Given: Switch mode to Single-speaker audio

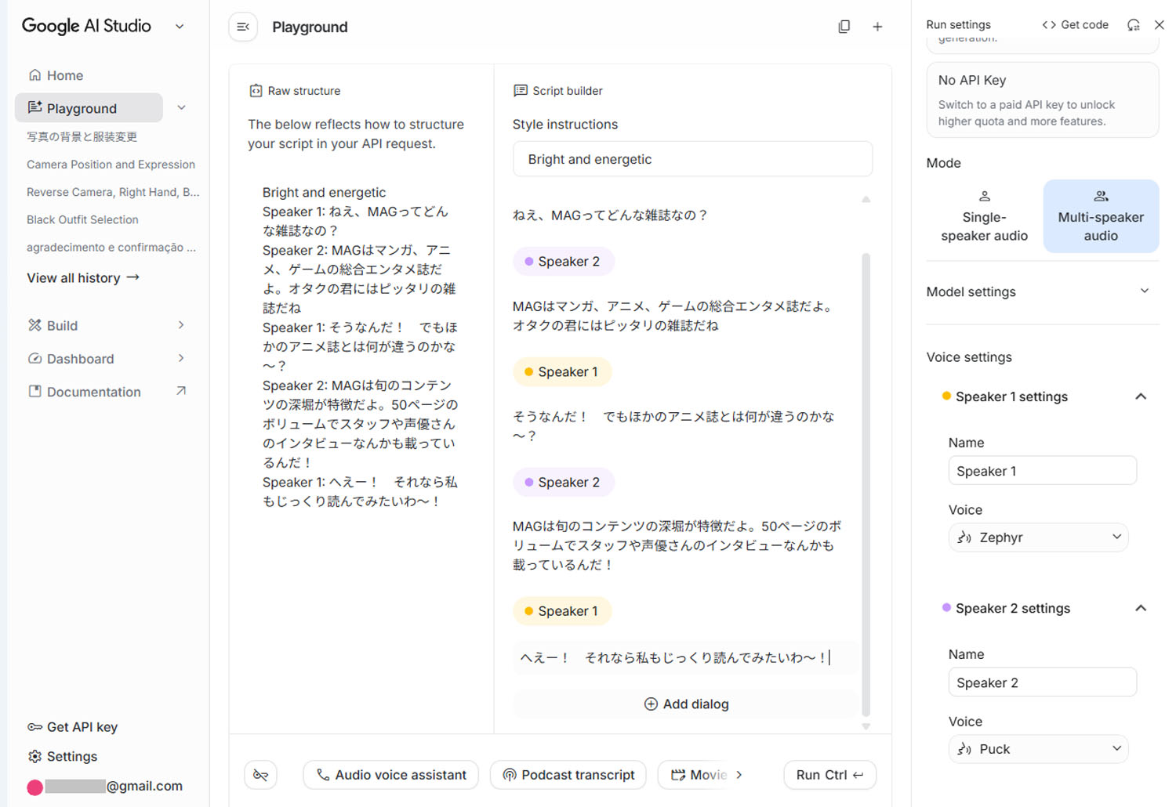Looking at the screenshot, I should [x=983, y=216].
